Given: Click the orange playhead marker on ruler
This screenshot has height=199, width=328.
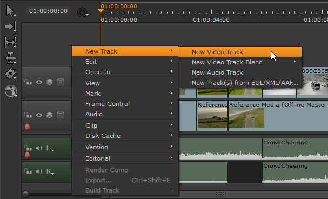Looking at the screenshot, I should click(101, 10).
